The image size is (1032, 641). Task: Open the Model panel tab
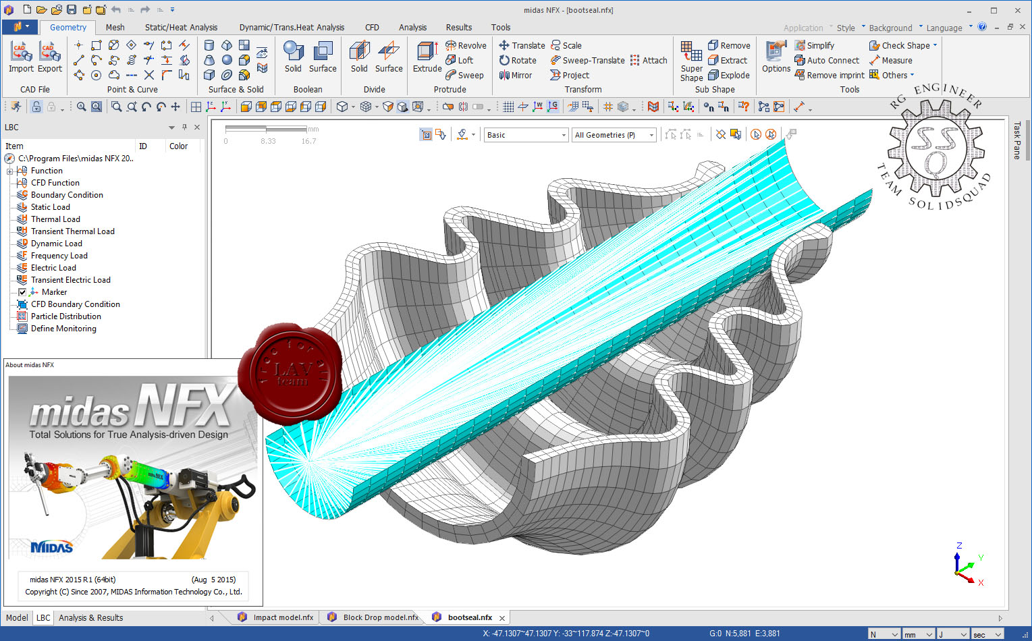click(17, 617)
